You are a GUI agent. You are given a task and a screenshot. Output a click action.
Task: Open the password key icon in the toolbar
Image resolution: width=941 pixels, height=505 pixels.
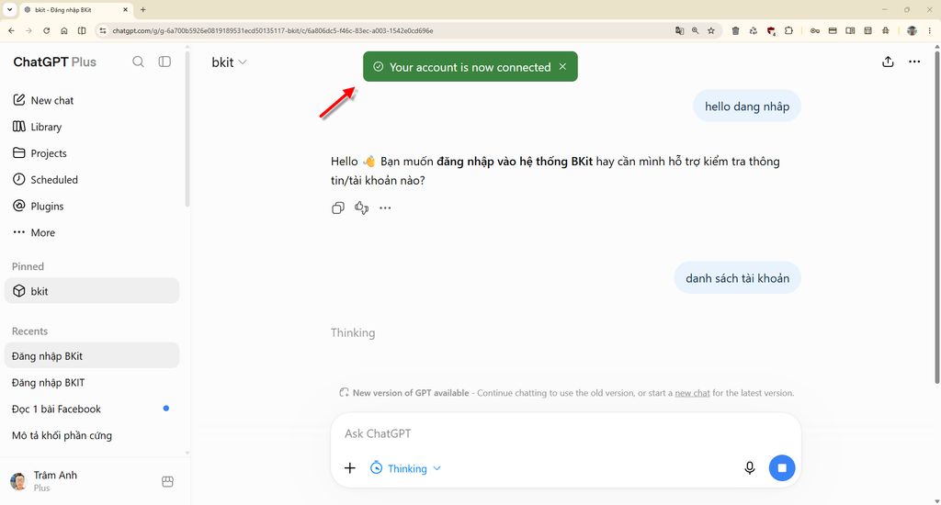tap(814, 30)
